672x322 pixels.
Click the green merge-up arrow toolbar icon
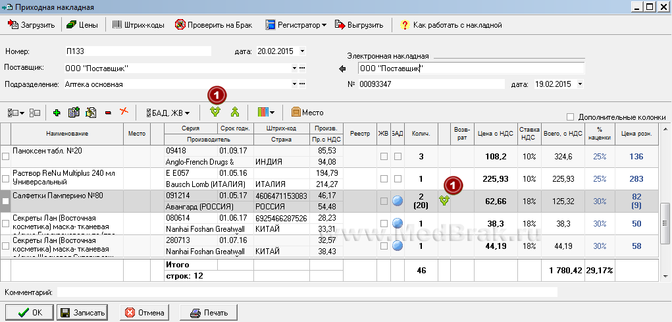pos(234,112)
